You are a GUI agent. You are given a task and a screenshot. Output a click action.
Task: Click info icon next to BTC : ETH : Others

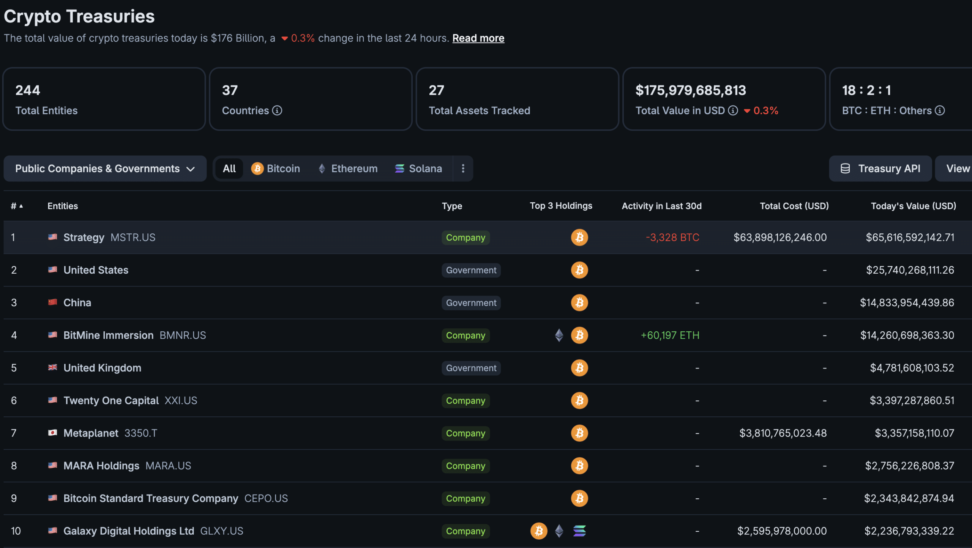940,110
